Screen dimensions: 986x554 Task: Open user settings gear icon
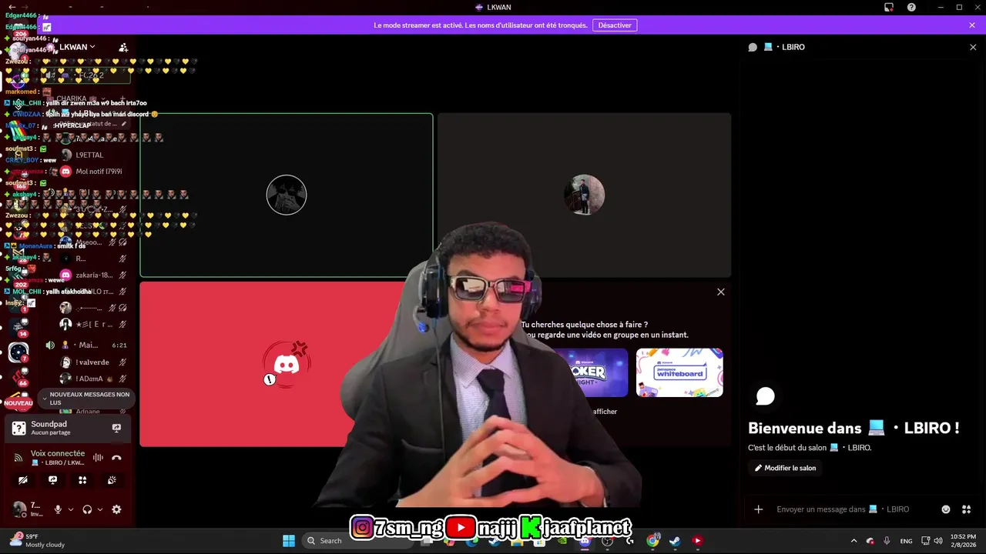coord(116,509)
